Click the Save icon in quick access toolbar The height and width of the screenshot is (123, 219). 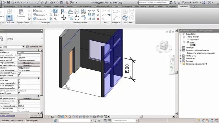click(x=8, y=2)
